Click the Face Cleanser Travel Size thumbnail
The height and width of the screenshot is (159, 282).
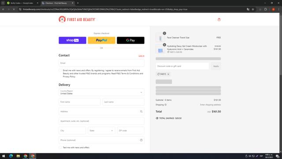(x=160, y=38)
